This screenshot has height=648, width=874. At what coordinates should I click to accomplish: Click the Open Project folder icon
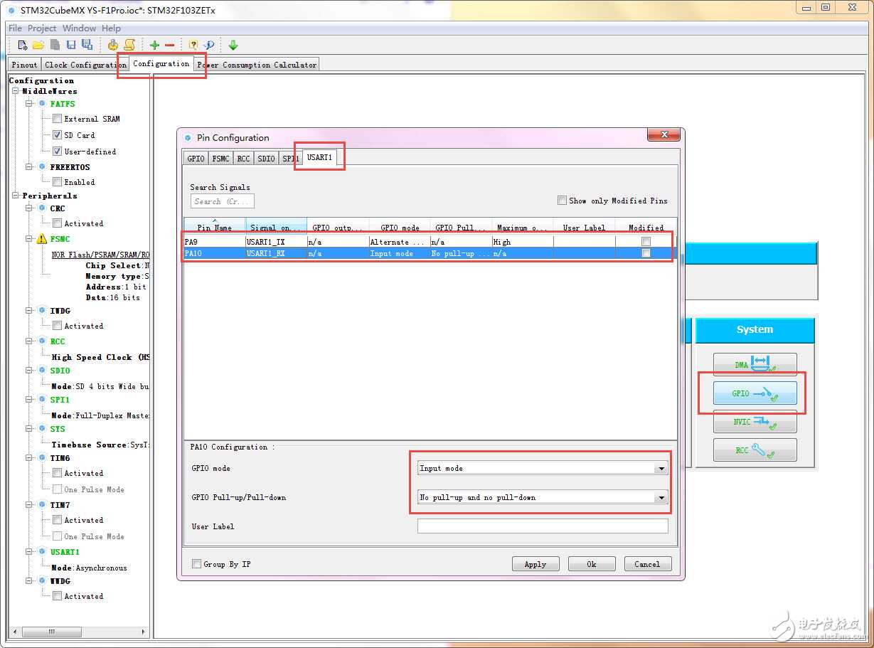(38, 45)
